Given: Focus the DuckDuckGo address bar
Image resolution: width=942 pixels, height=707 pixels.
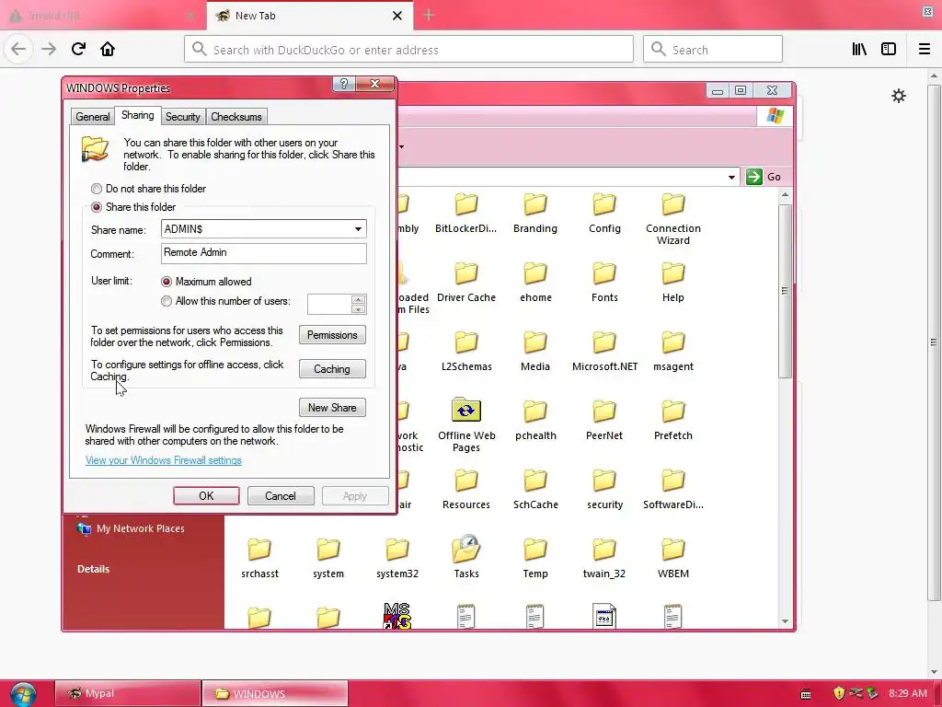Looking at the screenshot, I should (408, 50).
